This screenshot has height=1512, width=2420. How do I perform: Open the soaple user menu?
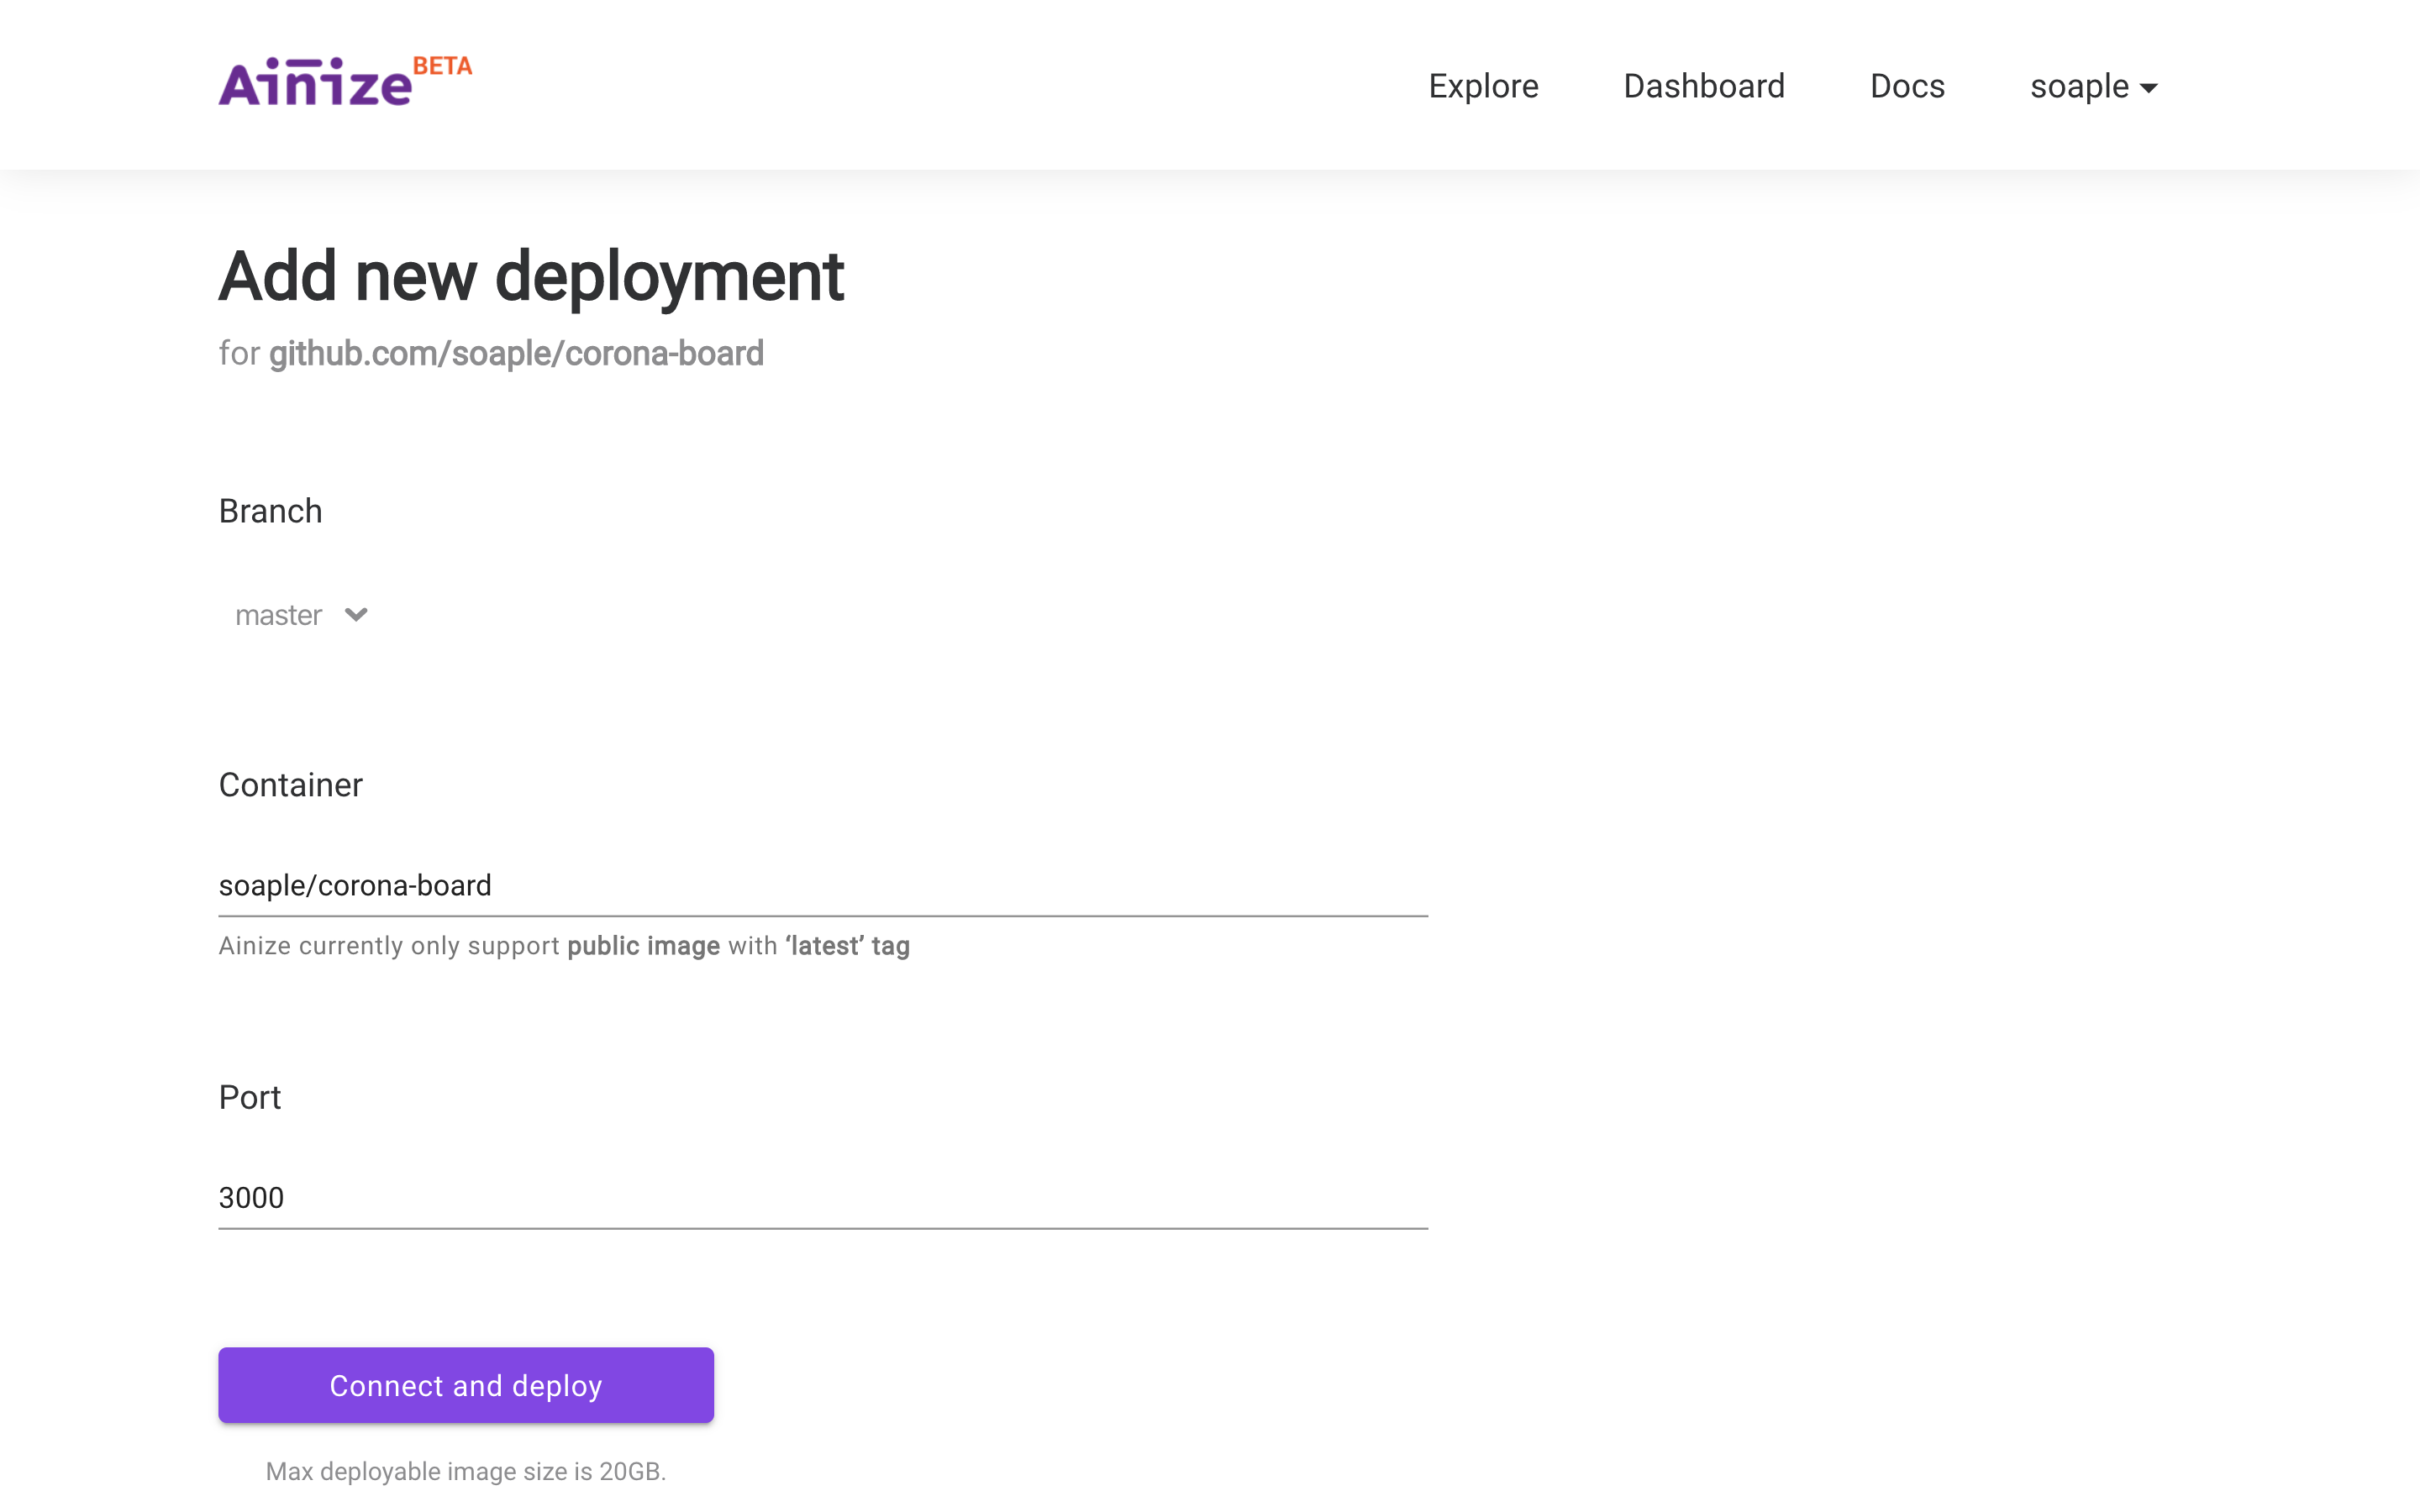(x=2080, y=86)
